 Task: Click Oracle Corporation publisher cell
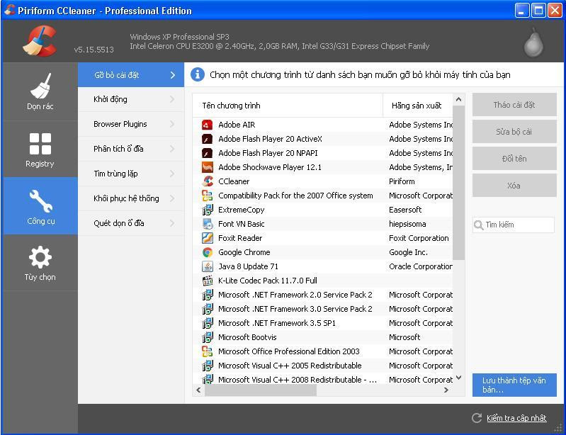421,266
